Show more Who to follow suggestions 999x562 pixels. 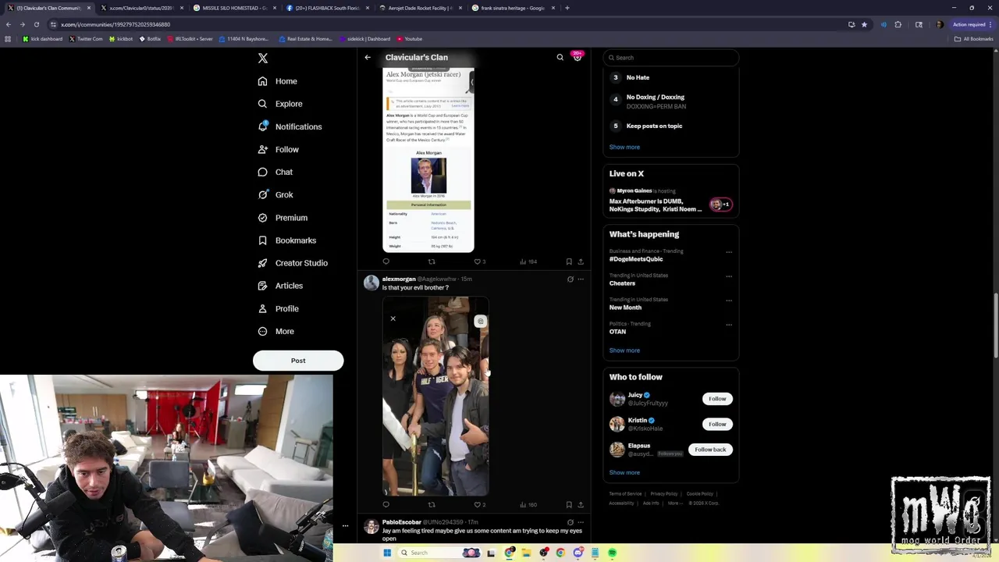624,472
